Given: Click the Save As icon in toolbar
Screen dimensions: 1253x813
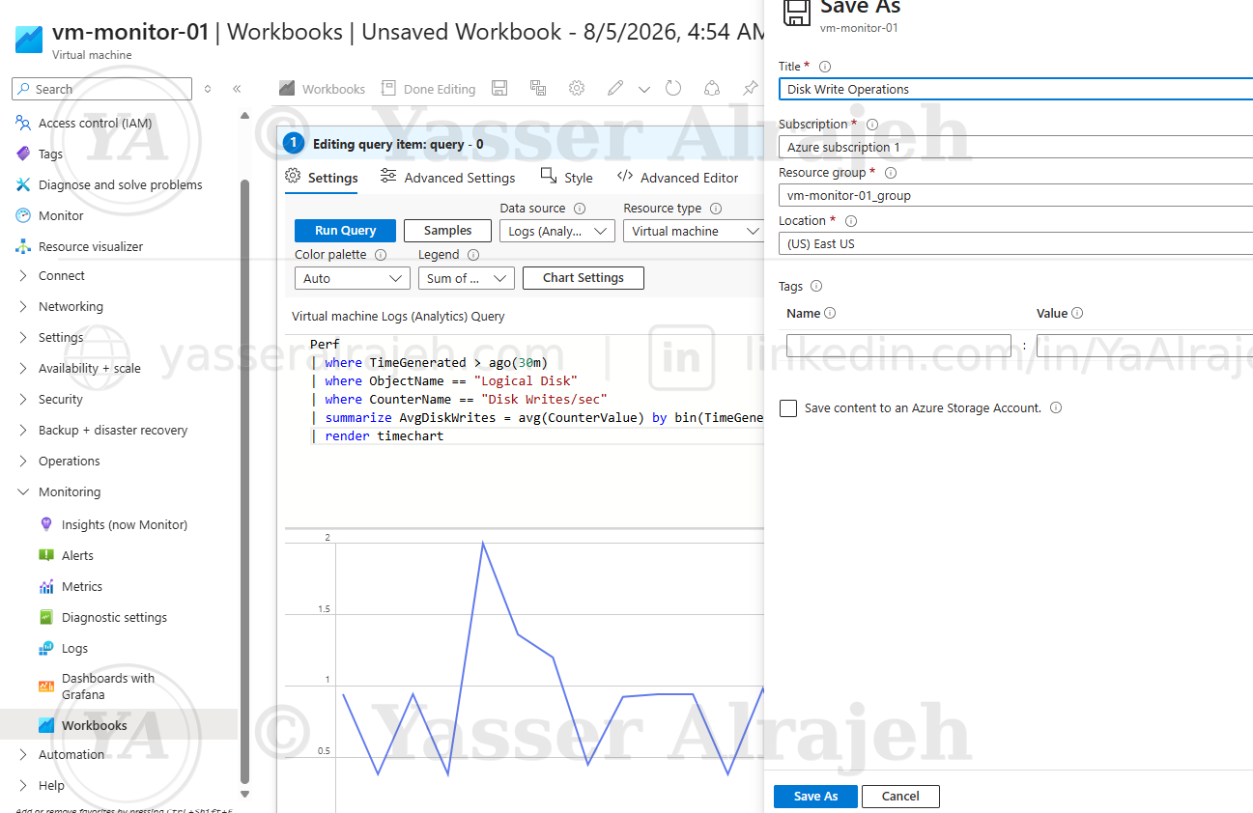Looking at the screenshot, I should click(538, 88).
